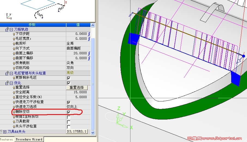Click the 值 column header
This screenshot has height=142, width=247.
[78, 25]
